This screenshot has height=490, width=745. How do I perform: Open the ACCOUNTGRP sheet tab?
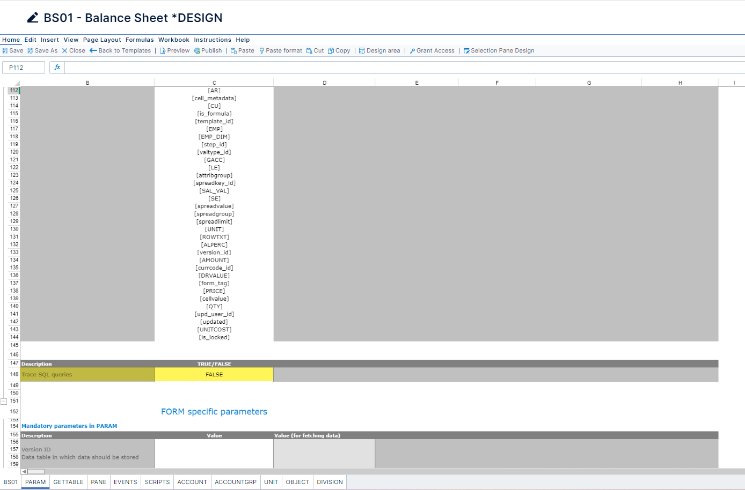point(235,481)
